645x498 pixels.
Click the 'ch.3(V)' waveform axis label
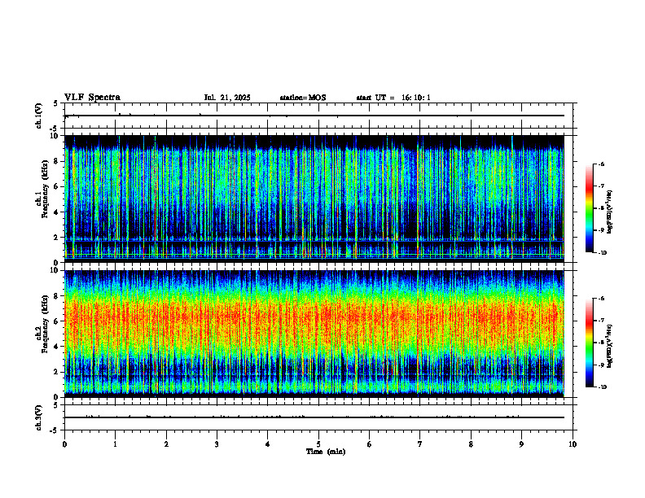[x=39, y=417]
